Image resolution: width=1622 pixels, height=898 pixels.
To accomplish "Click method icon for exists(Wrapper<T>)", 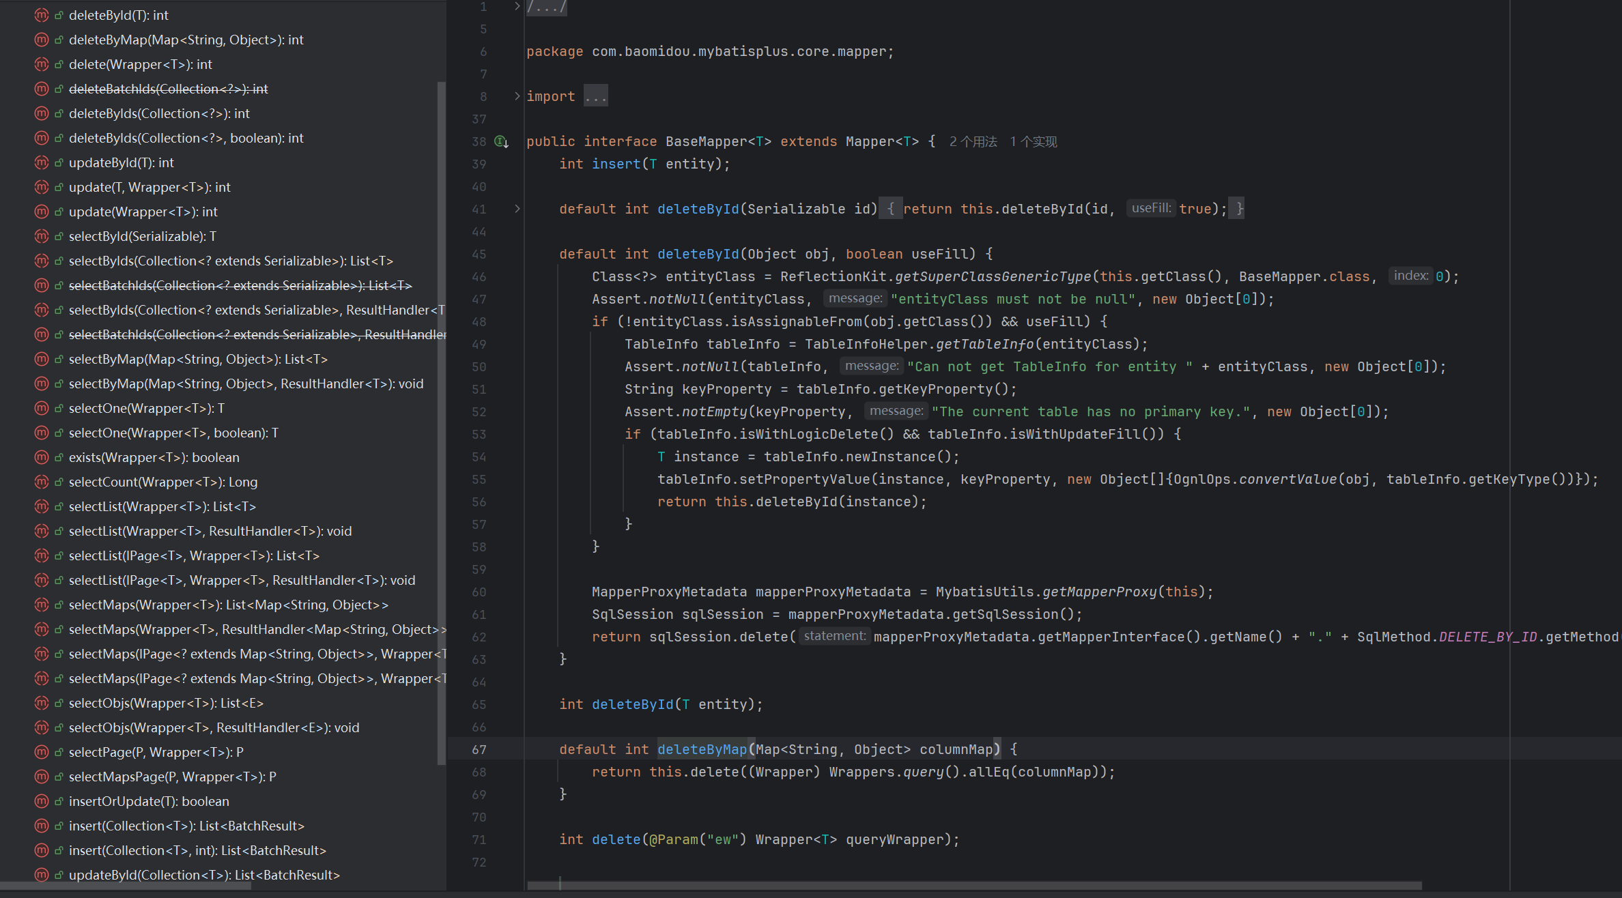I will pos(42,457).
